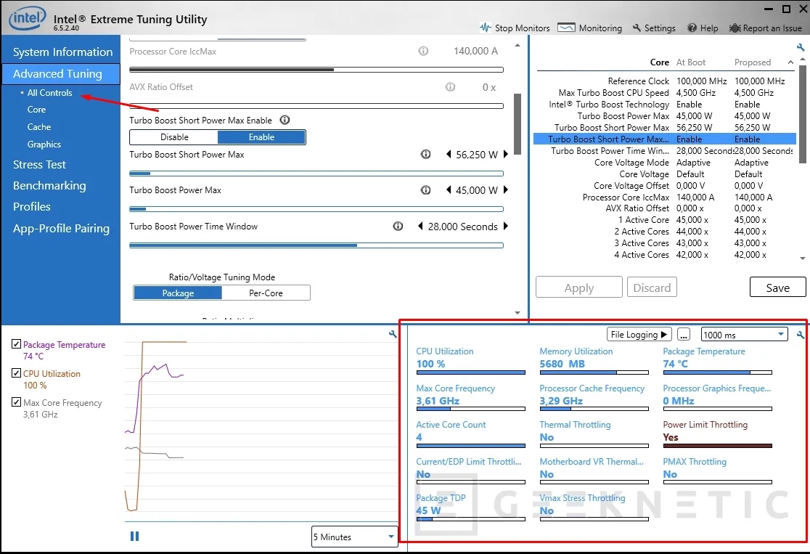The height and width of the screenshot is (554, 810).
Task: Click the info icon beside the 45,000 W value
Action: (x=425, y=190)
